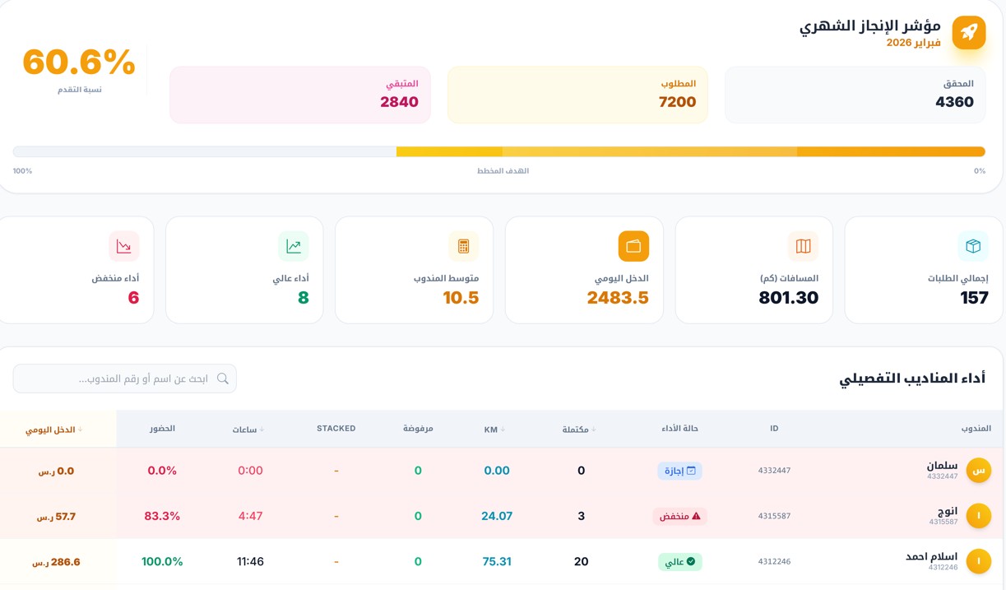Viewport: 1006px width, 590px height.
Task: Click the search magnifier icon
Action: pyautogui.click(x=223, y=379)
